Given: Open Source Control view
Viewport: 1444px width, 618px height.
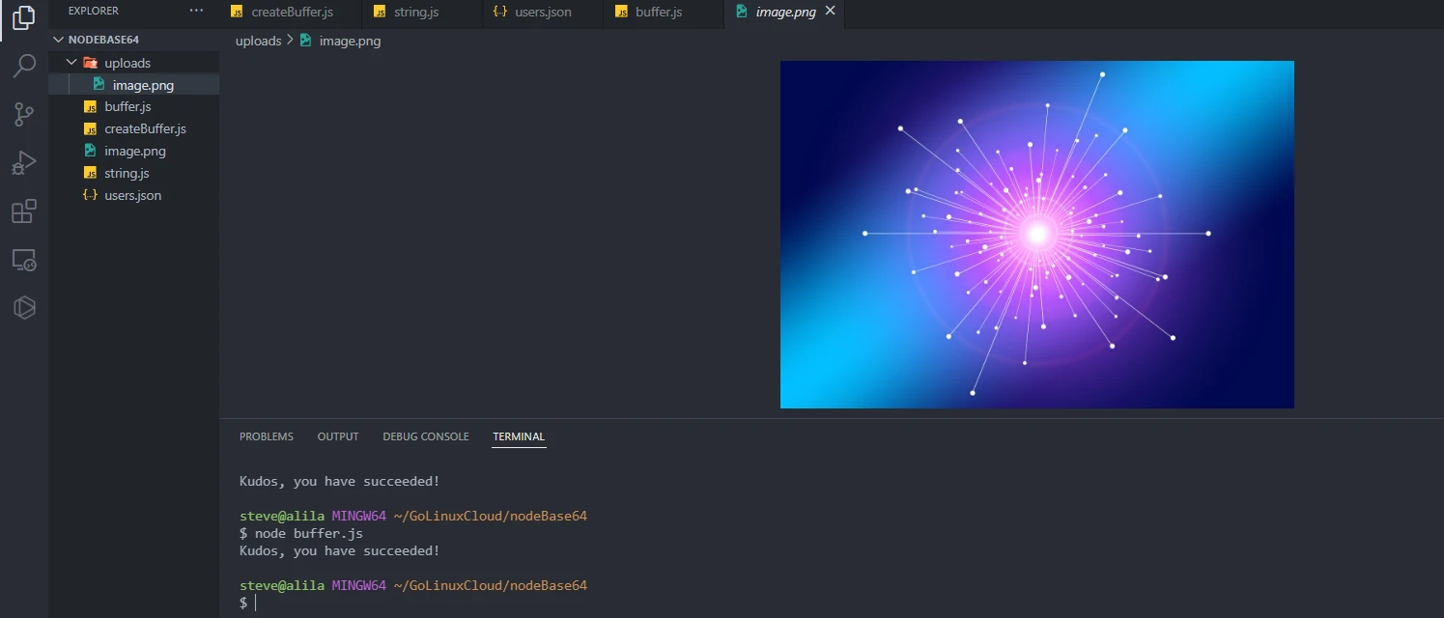Looking at the screenshot, I should (x=23, y=114).
